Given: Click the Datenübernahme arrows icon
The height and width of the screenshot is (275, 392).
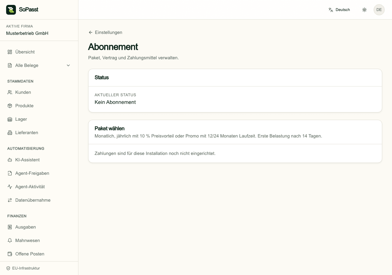Looking at the screenshot, I should click(10, 200).
